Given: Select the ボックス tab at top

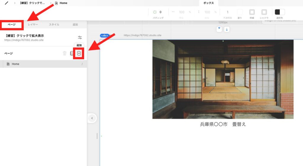Looking at the screenshot, I should click(x=209, y=3).
